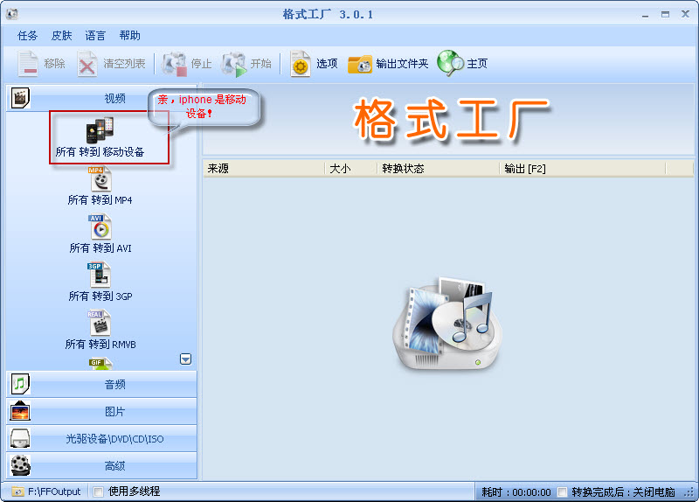Click the 高级 film reel section icon
699x502 pixels.
pos(20,465)
